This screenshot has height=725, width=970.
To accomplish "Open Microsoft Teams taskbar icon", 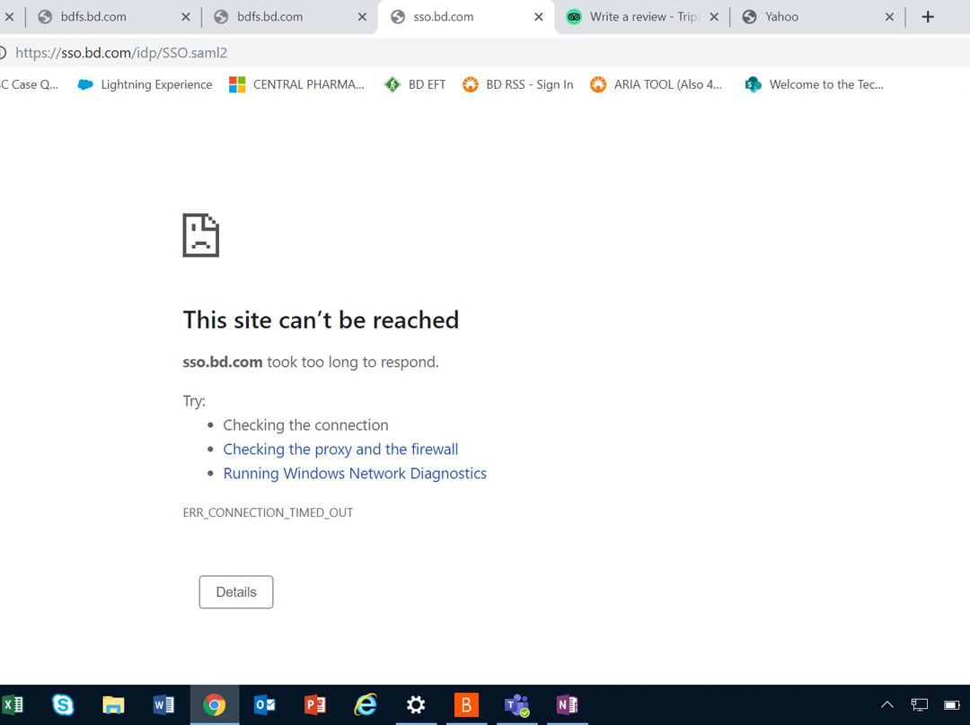I will [516, 704].
